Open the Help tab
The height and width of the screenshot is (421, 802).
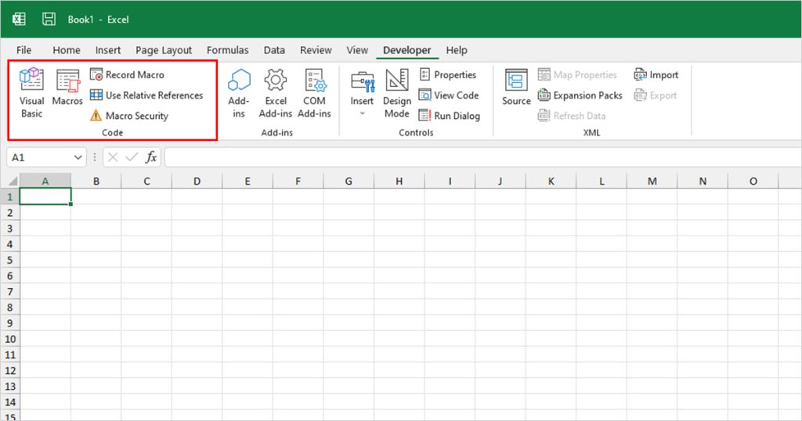pyautogui.click(x=457, y=50)
